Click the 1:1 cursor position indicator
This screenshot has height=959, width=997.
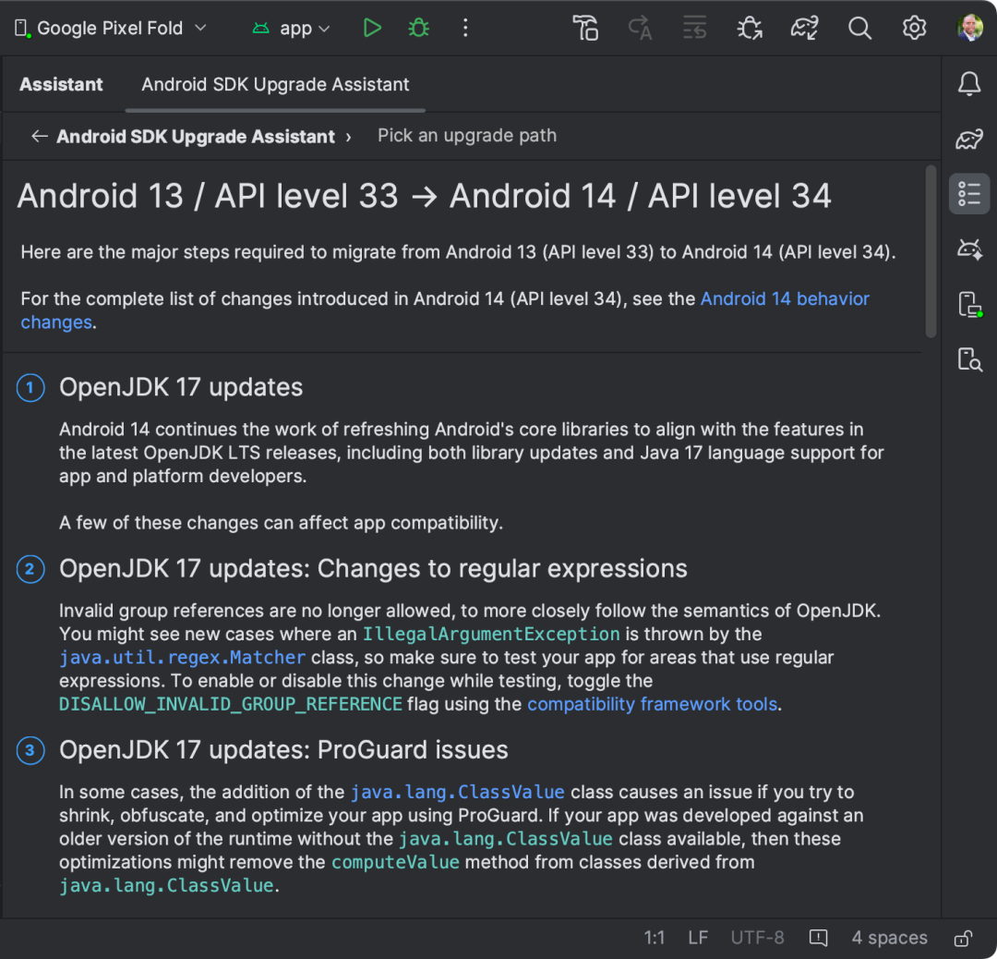(655, 938)
